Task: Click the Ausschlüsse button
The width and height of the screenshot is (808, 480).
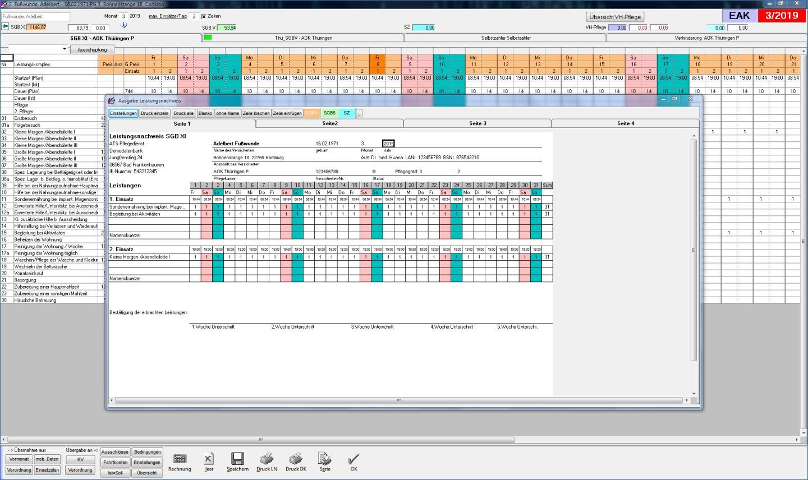Action: click(115, 452)
